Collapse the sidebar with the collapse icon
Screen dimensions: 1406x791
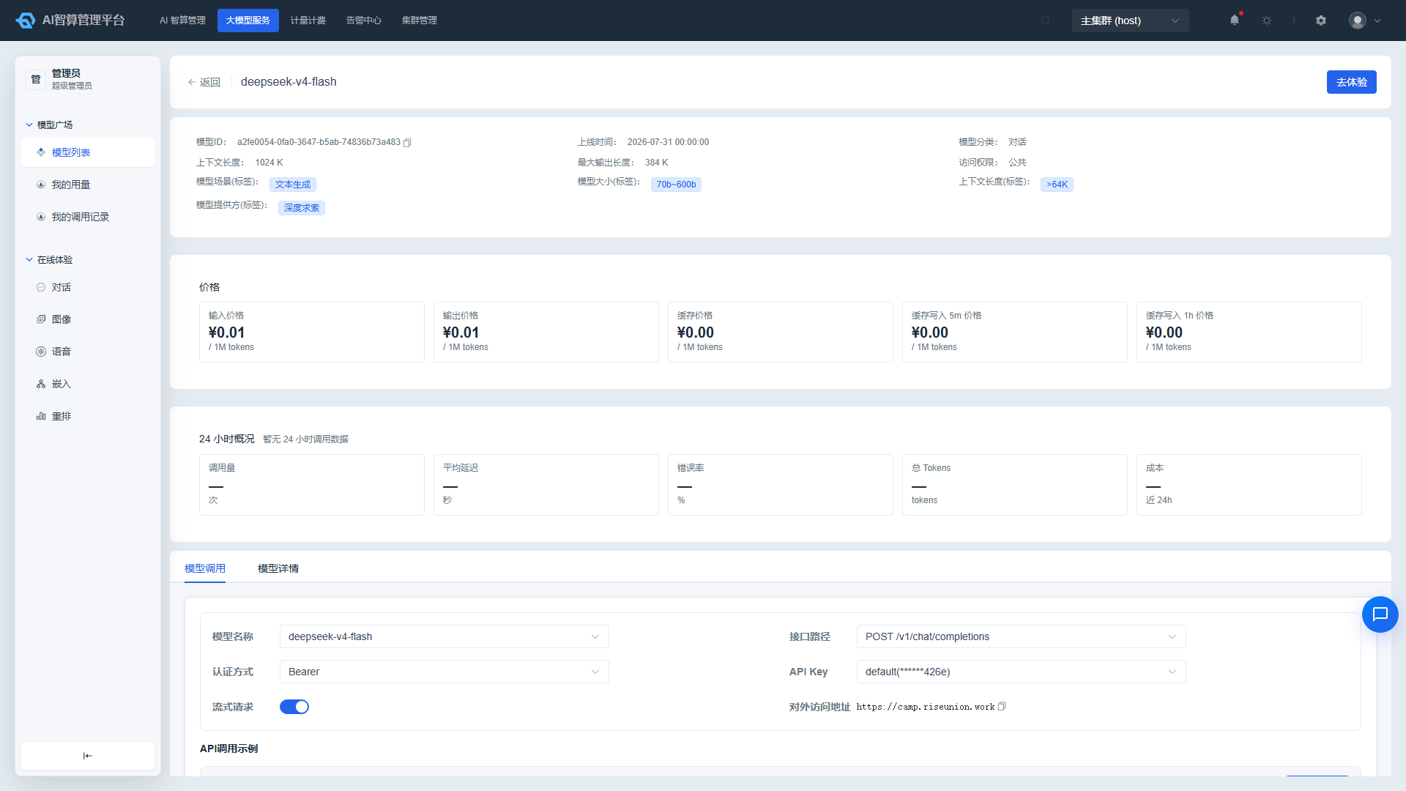88,756
